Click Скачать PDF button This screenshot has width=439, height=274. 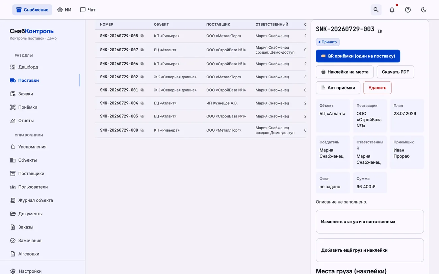395,72
